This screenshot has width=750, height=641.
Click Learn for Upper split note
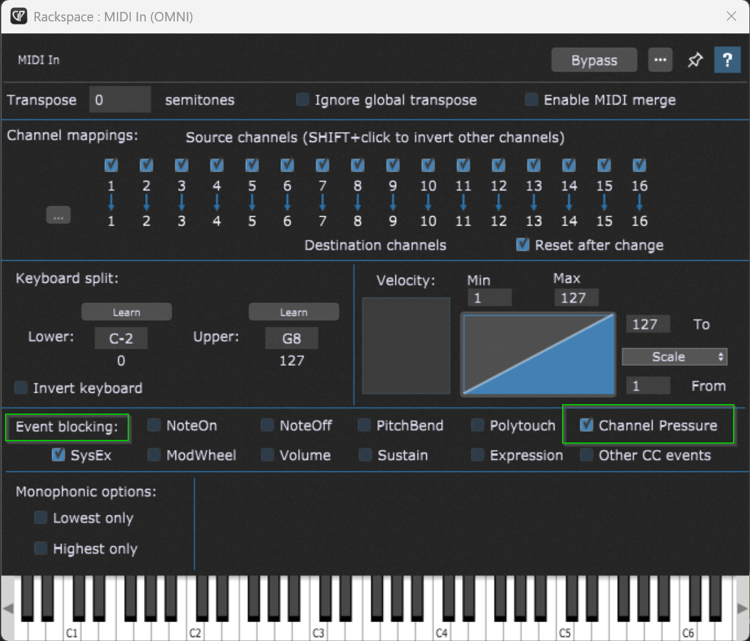click(x=294, y=312)
